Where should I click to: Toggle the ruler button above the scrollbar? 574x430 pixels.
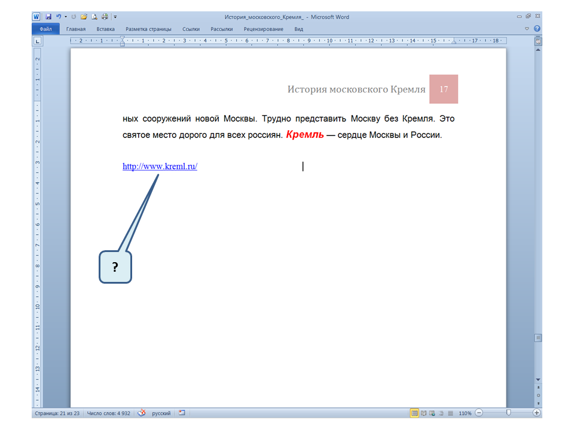pos(538,42)
